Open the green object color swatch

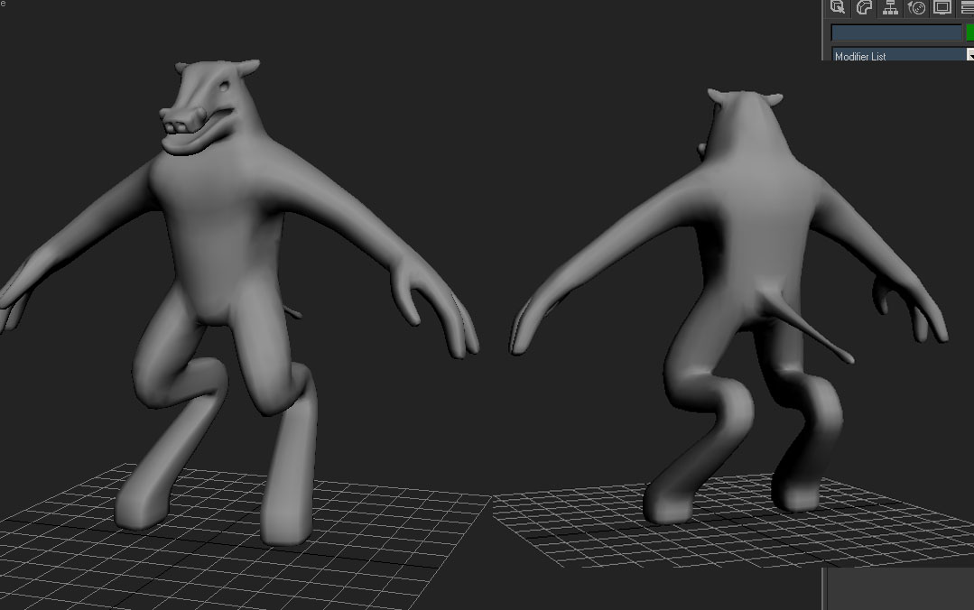click(x=969, y=32)
